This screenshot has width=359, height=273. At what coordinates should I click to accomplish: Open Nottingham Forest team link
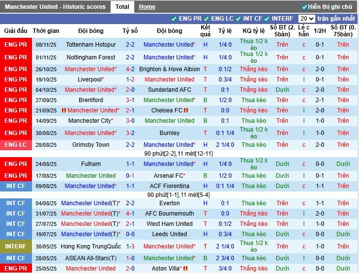(x=90, y=57)
